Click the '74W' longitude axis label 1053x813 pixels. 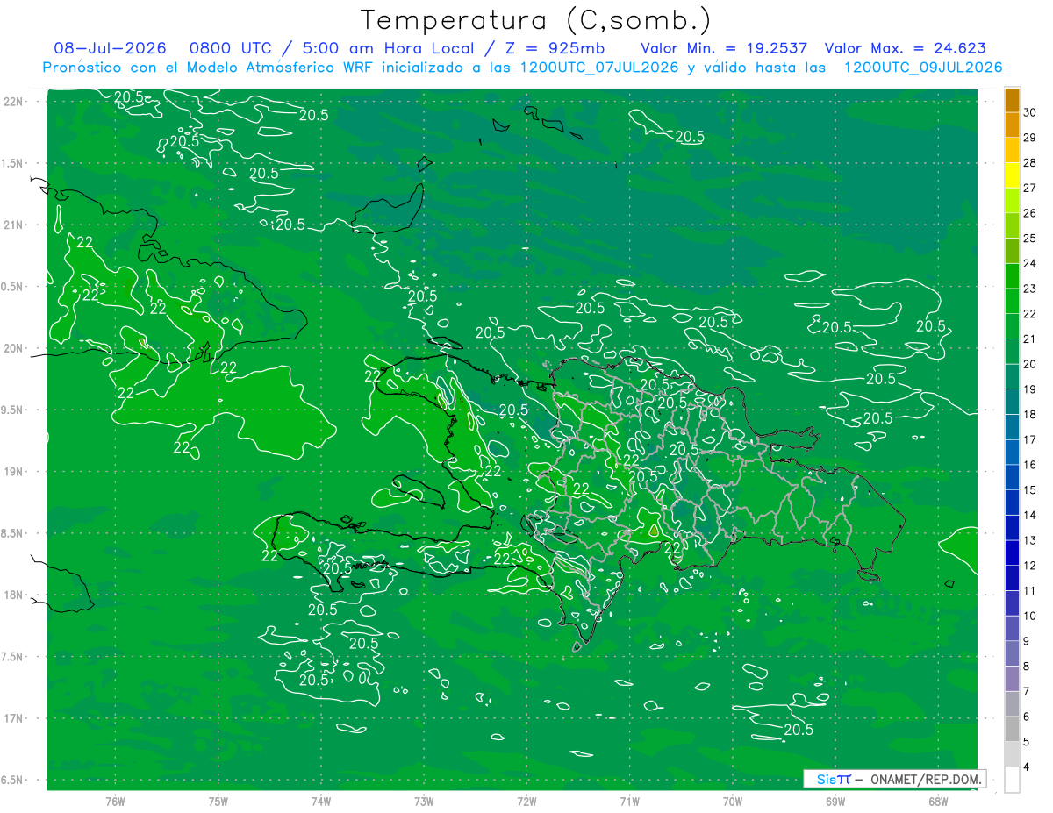coord(321,801)
